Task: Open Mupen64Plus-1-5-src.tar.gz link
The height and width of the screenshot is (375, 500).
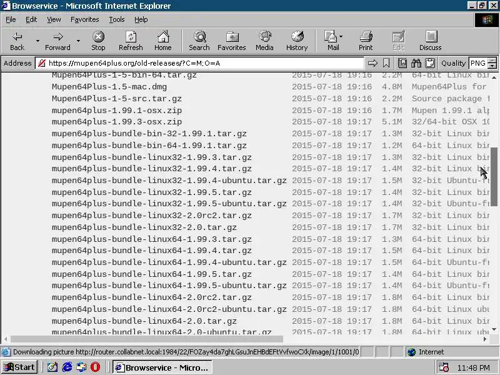Action: click(117, 99)
